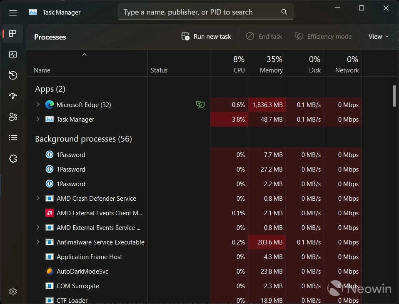399x304 pixels.
Task: Click the Task Manager row icon in Apps
Action: pos(50,119)
